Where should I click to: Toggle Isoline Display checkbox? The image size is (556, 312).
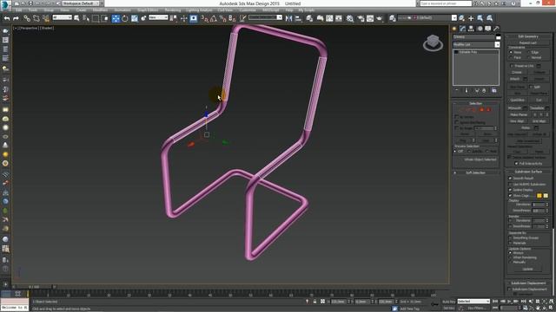point(510,190)
